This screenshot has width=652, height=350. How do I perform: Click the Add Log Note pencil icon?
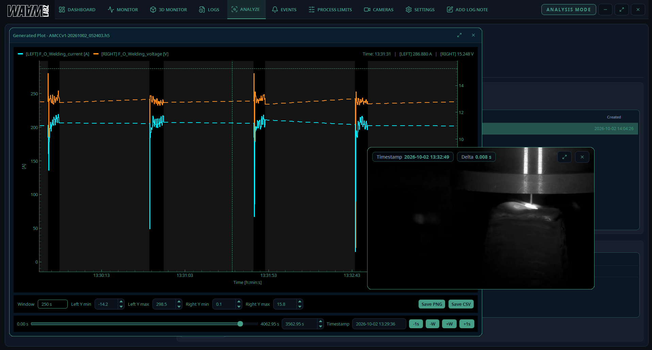pos(450,10)
